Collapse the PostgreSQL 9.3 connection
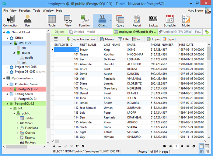The image size is (213, 156). [x=7, y=104]
